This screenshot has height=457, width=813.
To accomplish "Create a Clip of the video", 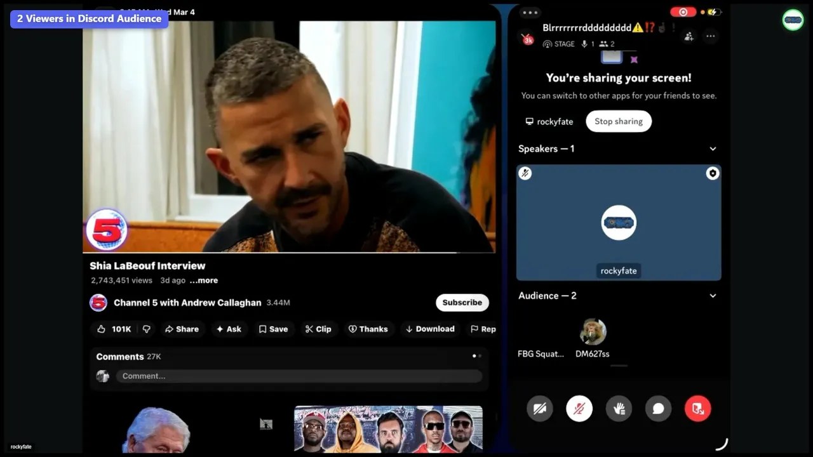I will coord(318,329).
